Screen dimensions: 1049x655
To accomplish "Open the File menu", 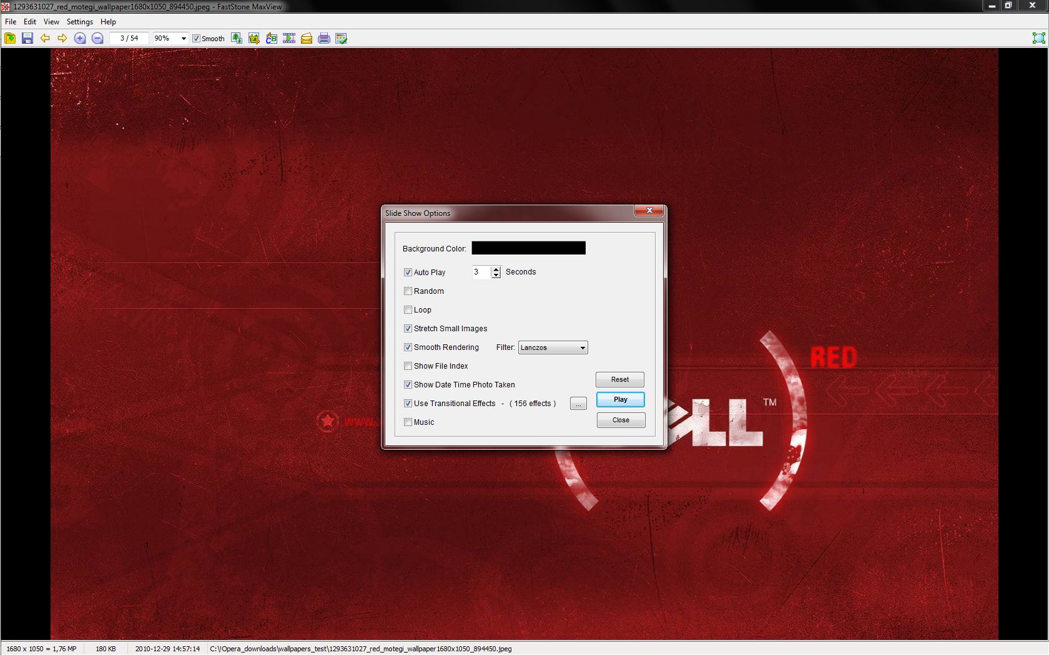I will [x=11, y=22].
